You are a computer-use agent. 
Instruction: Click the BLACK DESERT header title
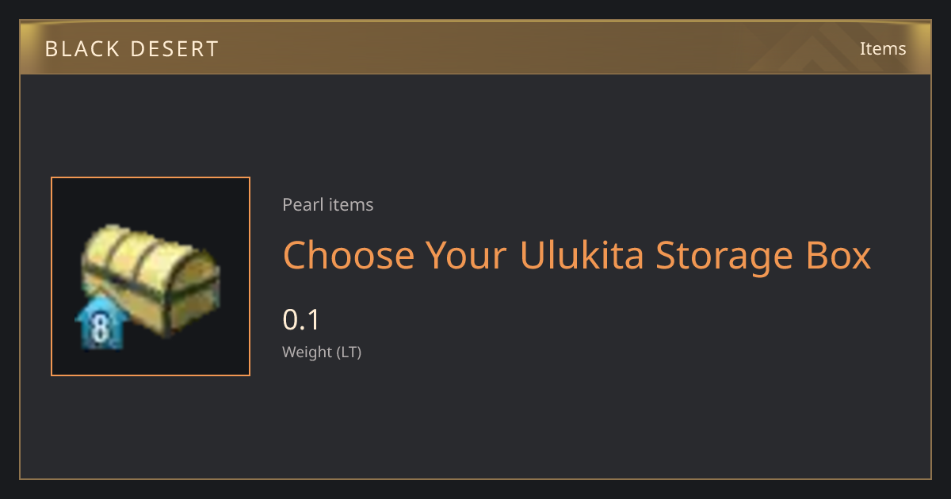[132, 49]
